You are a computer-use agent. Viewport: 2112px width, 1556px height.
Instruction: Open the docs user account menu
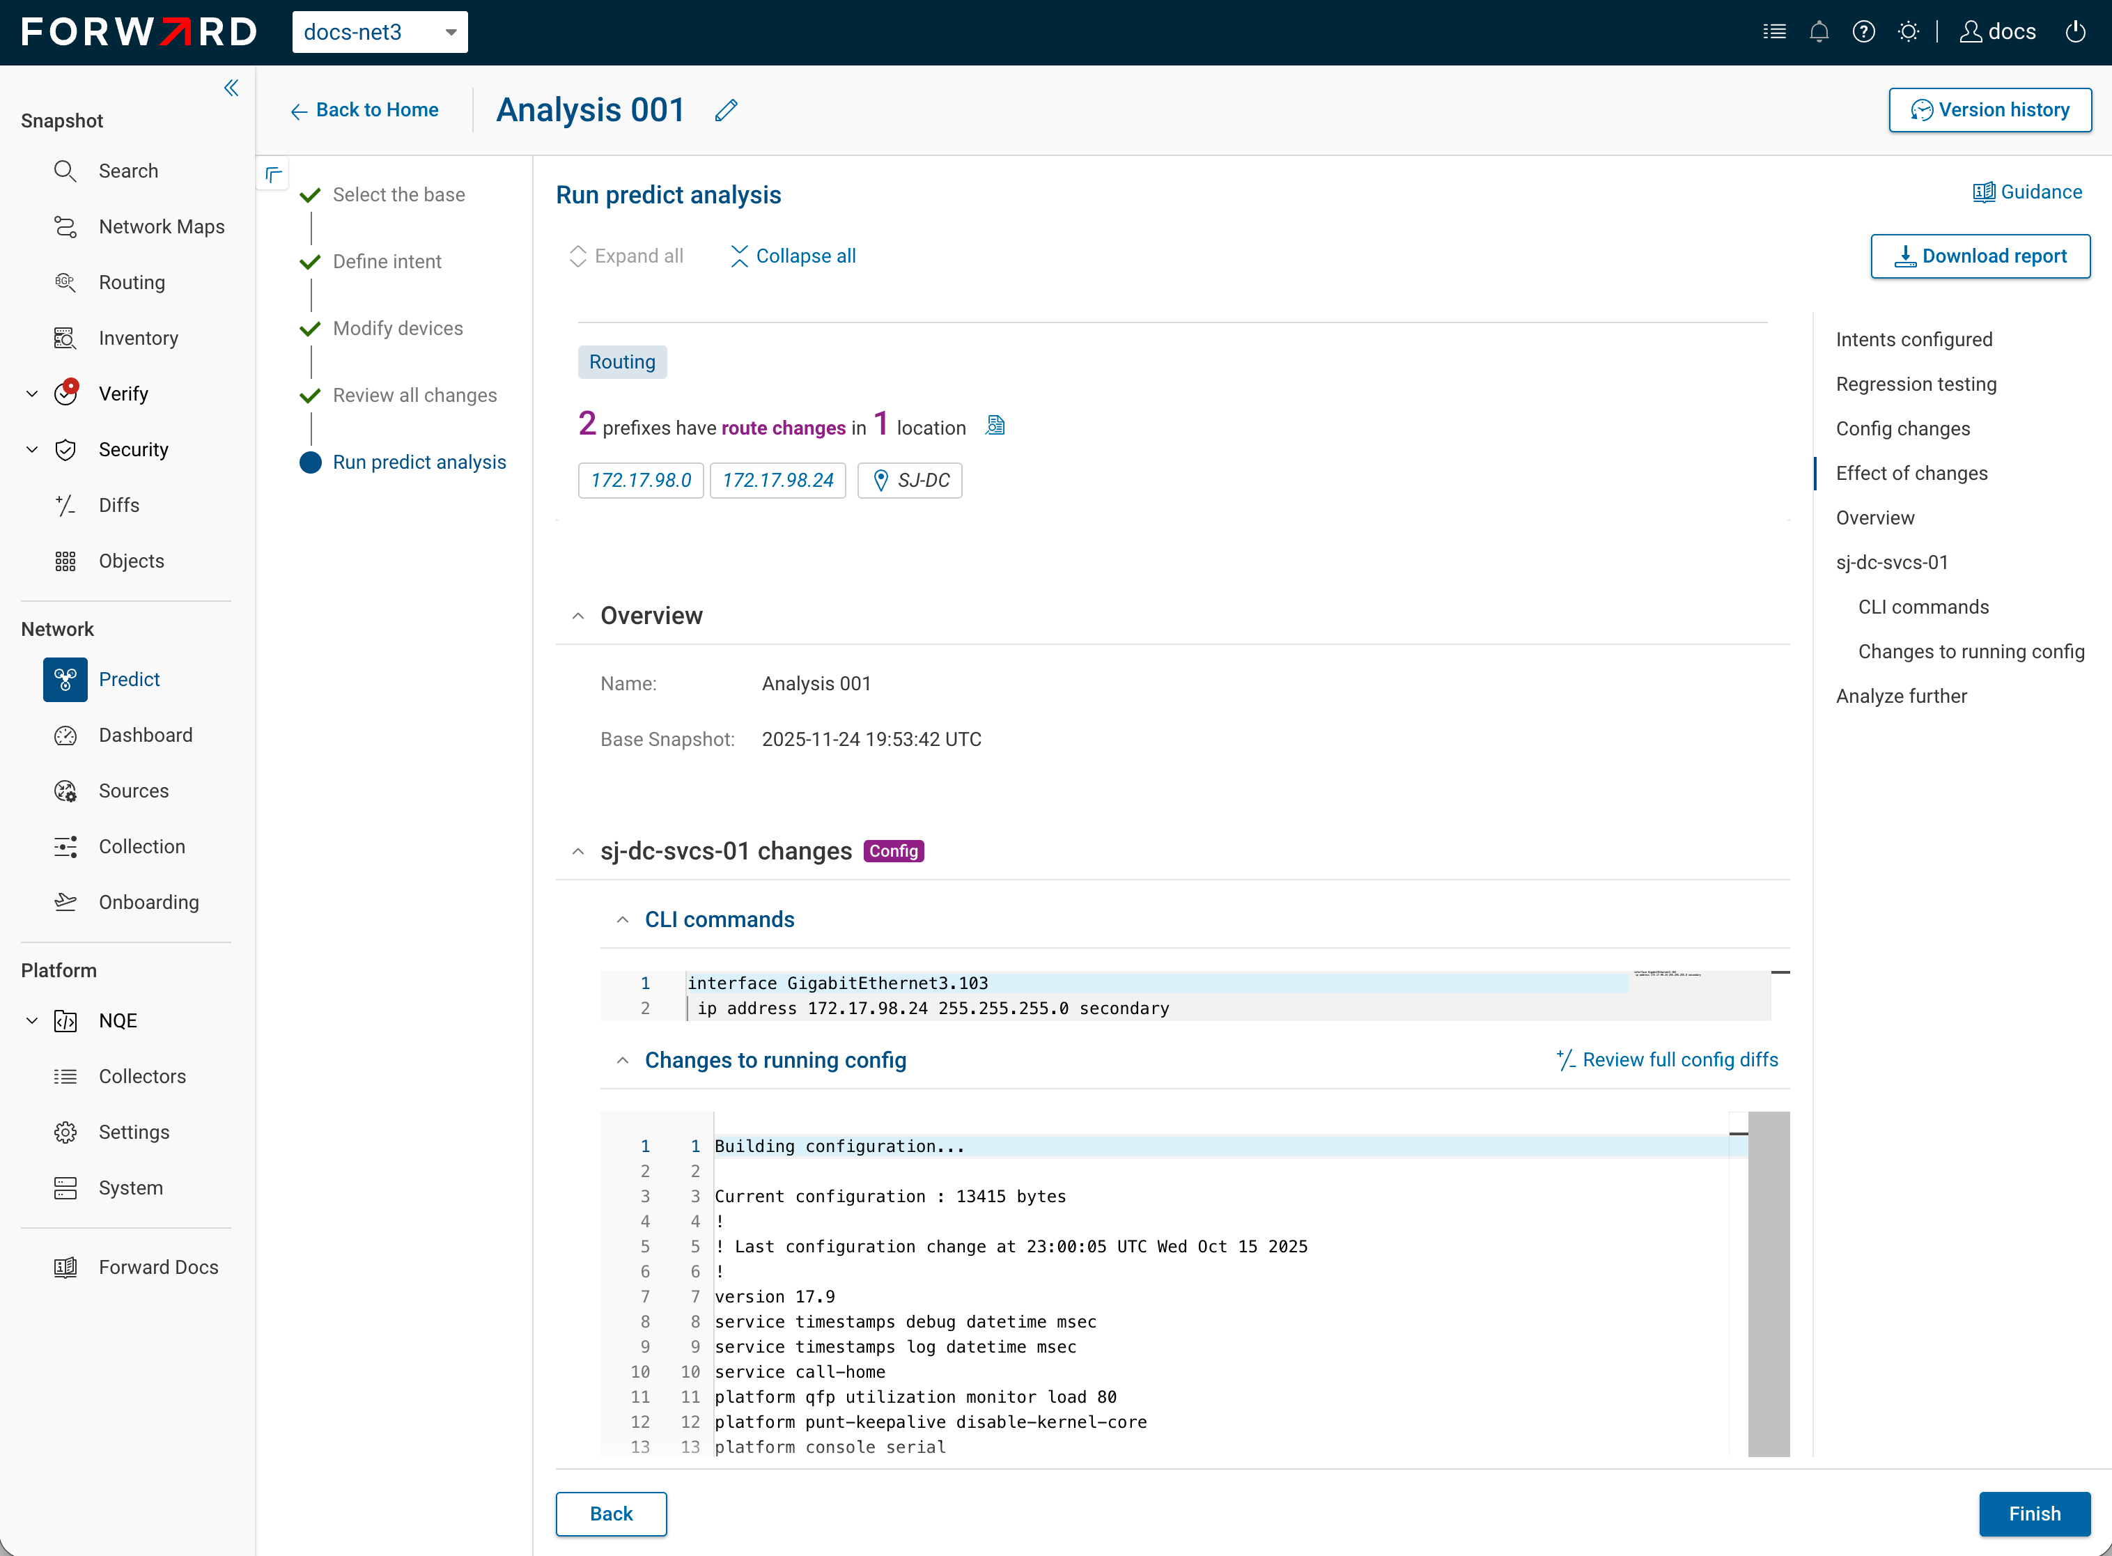(1998, 32)
